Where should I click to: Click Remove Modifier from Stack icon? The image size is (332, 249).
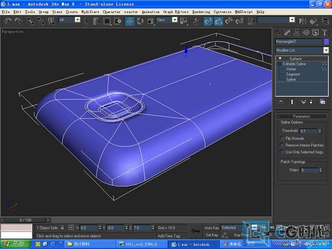point(311,102)
